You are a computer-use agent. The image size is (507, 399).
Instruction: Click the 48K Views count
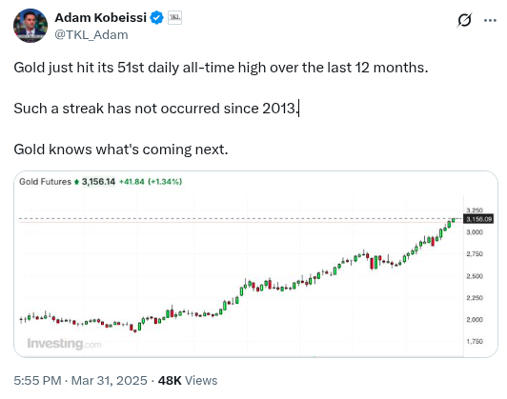tap(188, 380)
